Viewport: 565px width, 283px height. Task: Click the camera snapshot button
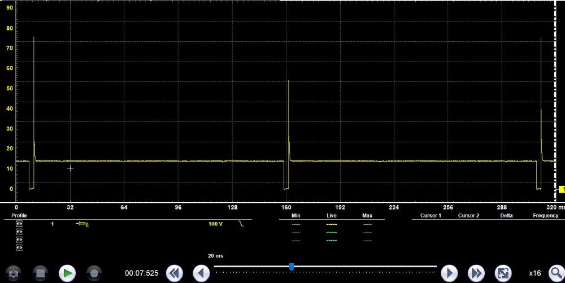pos(13,273)
